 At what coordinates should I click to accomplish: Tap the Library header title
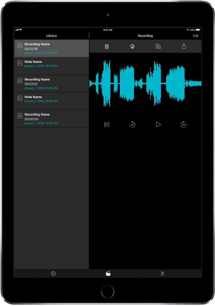pyautogui.click(x=52, y=36)
